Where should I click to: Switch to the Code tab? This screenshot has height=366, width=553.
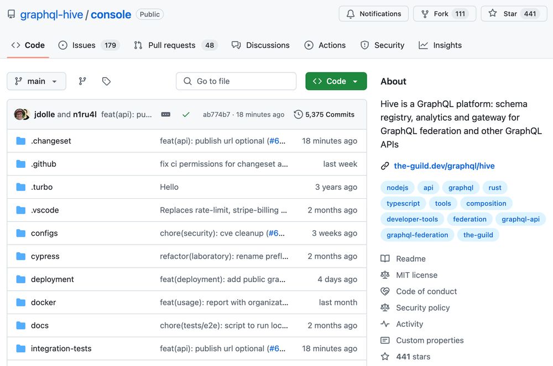tap(28, 45)
